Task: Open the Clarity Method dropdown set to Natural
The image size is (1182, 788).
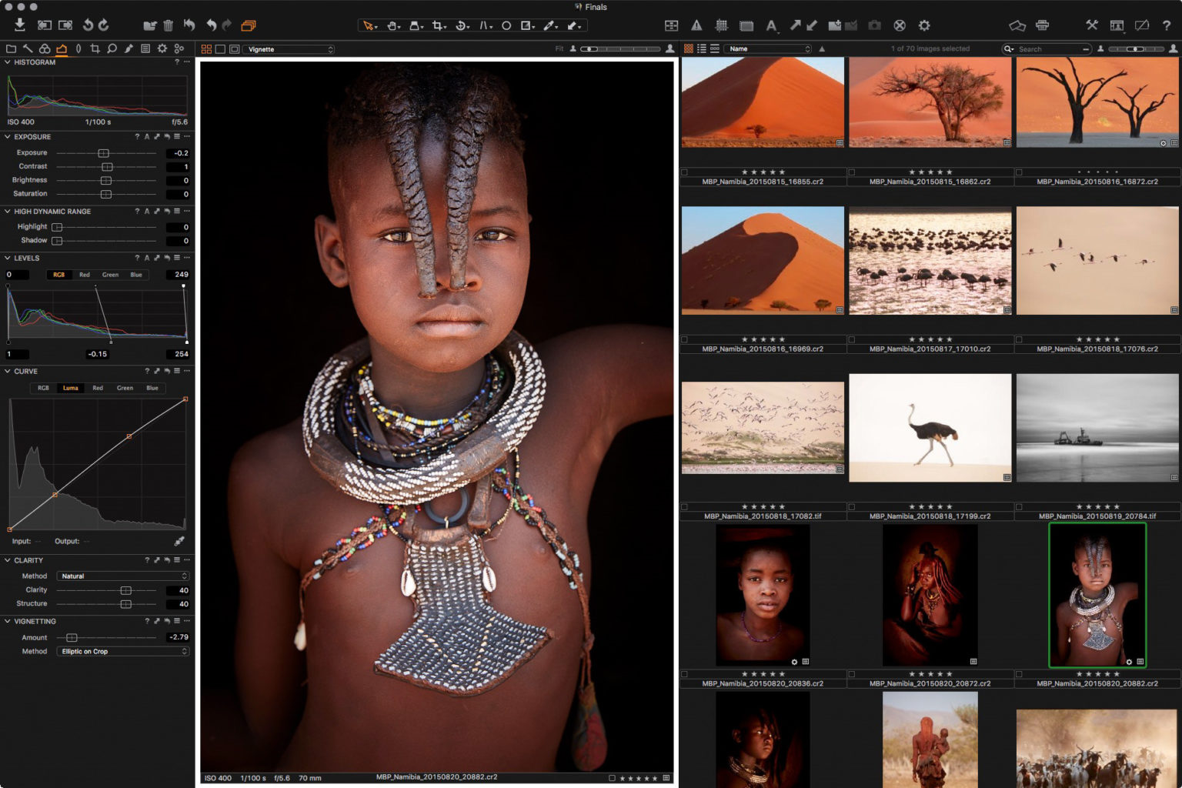Action: click(122, 576)
